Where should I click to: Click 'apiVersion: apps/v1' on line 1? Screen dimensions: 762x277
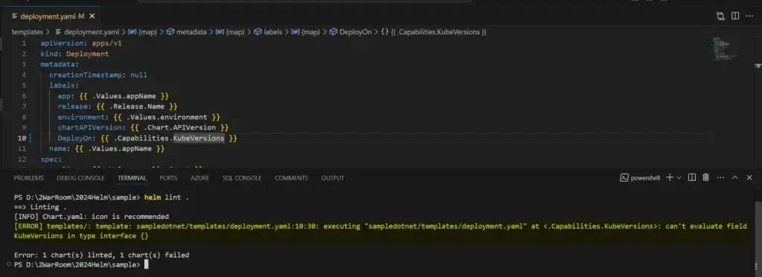tap(80, 43)
